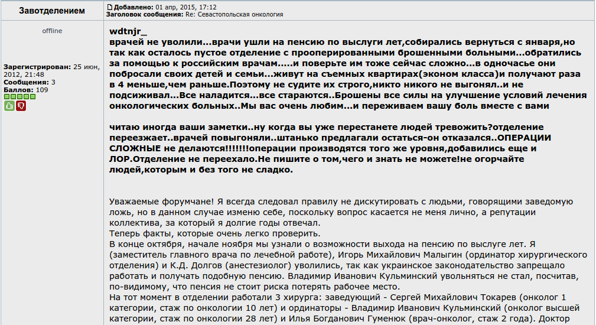Screen dimensions: 596x325
Task: Click the line starting "Уважаемые форумчане!"
Action: tap(341, 202)
